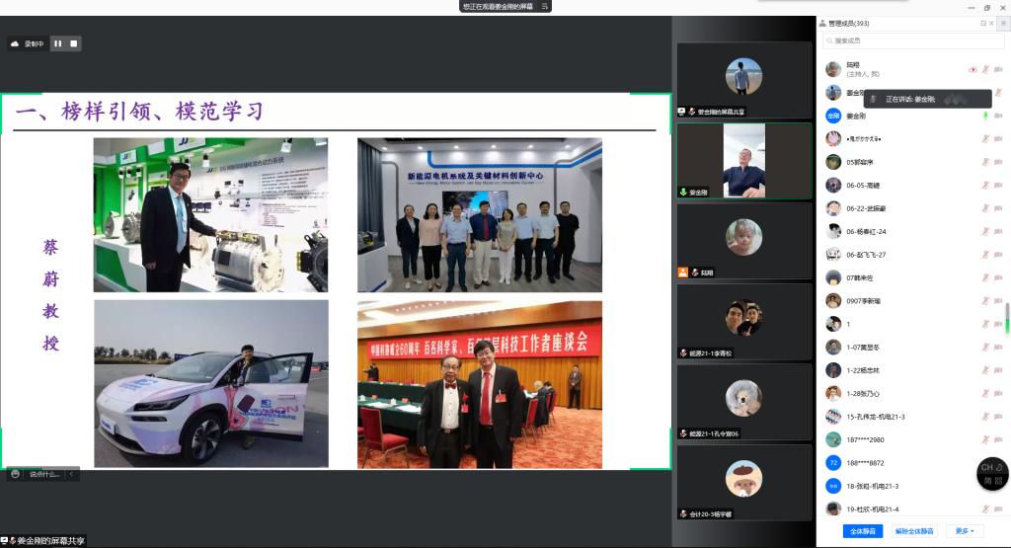The height and width of the screenshot is (548, 1011).
Task: Close the 管理成员 member panel
Action: click(x=991, y=23)
